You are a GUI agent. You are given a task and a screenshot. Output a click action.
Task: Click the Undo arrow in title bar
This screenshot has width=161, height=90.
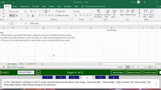point(3,2)
